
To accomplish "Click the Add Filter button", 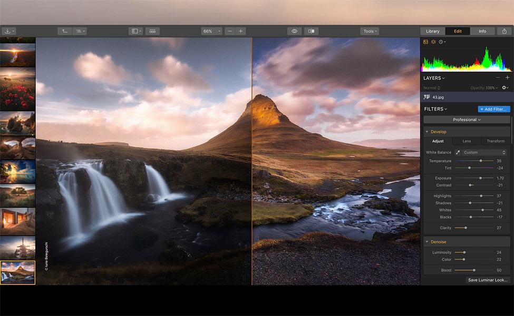I will (x=493, y=109).
